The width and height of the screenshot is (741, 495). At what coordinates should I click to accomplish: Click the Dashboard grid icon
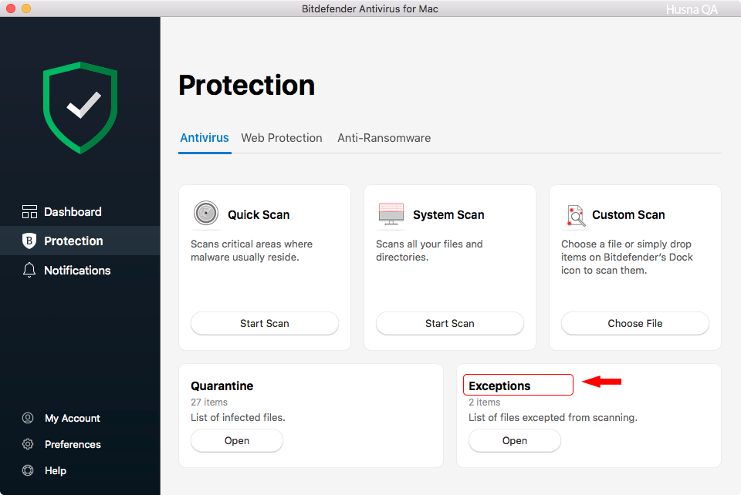click(x=29, y=212)
